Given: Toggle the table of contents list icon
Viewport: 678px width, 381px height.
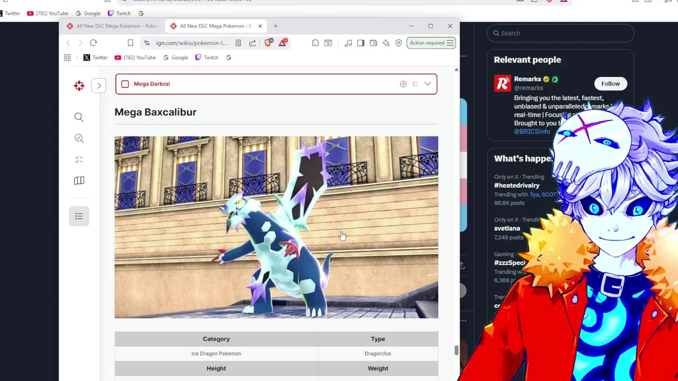Looking at the screenshot, I should pos(79,216).
